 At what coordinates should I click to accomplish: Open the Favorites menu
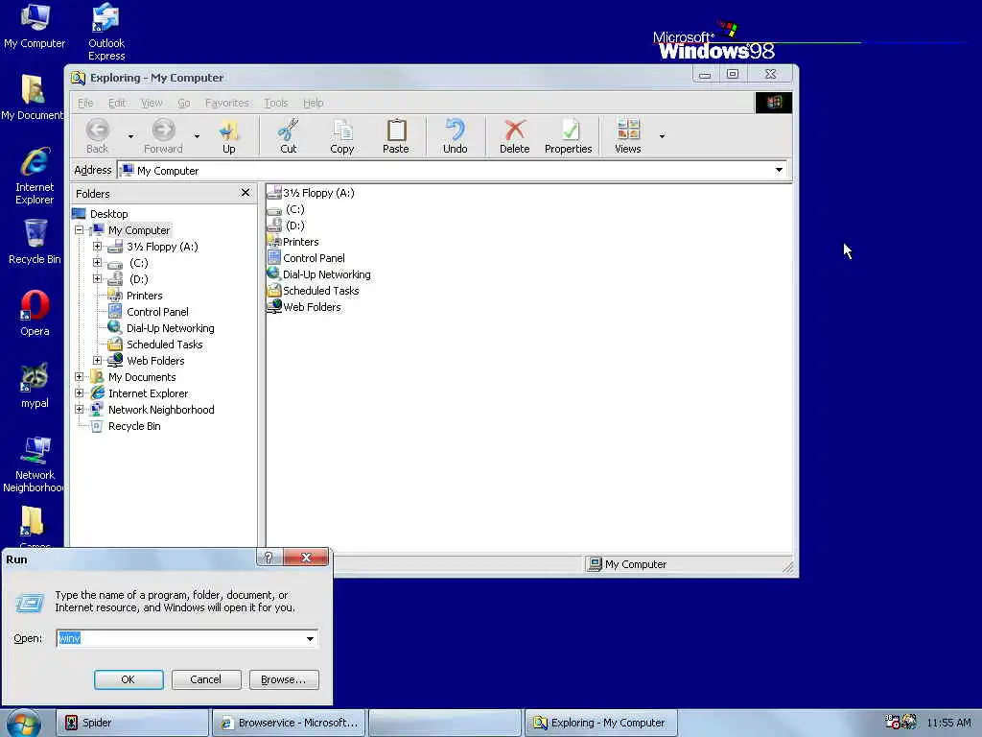(x=226, y=103)
